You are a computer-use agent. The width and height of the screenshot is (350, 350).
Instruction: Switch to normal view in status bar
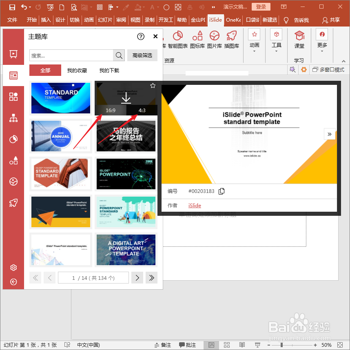(x=211, y=345)
